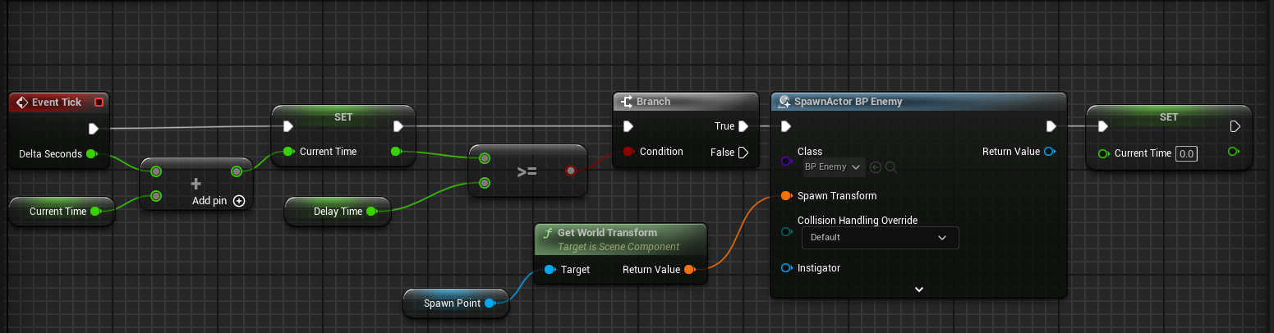Click the first SET node's execution output pin
The height and width of the screenshot is (333, 1274).
(398, 126)
